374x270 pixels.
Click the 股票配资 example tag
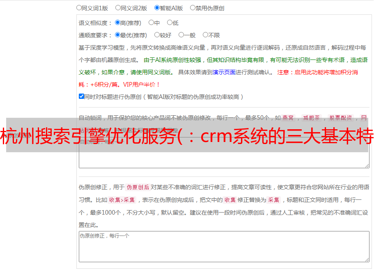click(x=341, y=118)
